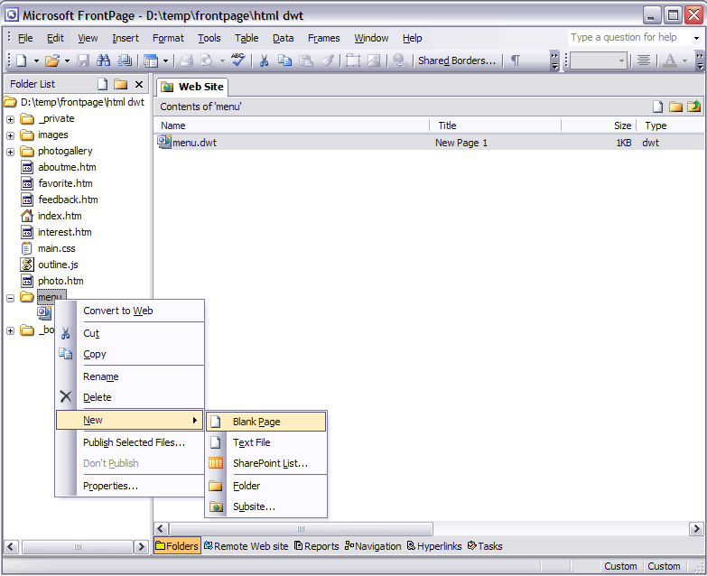This screenshot has width=707, height=576.
Task: Click the Publish Site toolbar icon
Action: coord(125,60)
